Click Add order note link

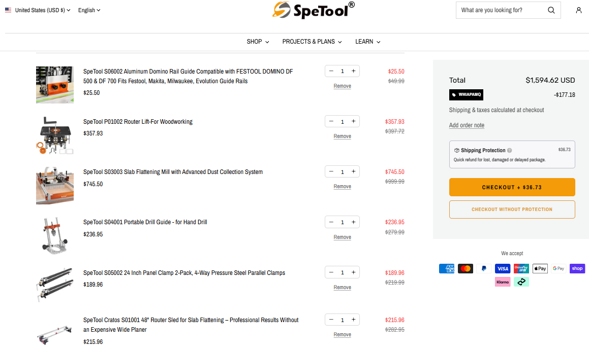[467, 125]
